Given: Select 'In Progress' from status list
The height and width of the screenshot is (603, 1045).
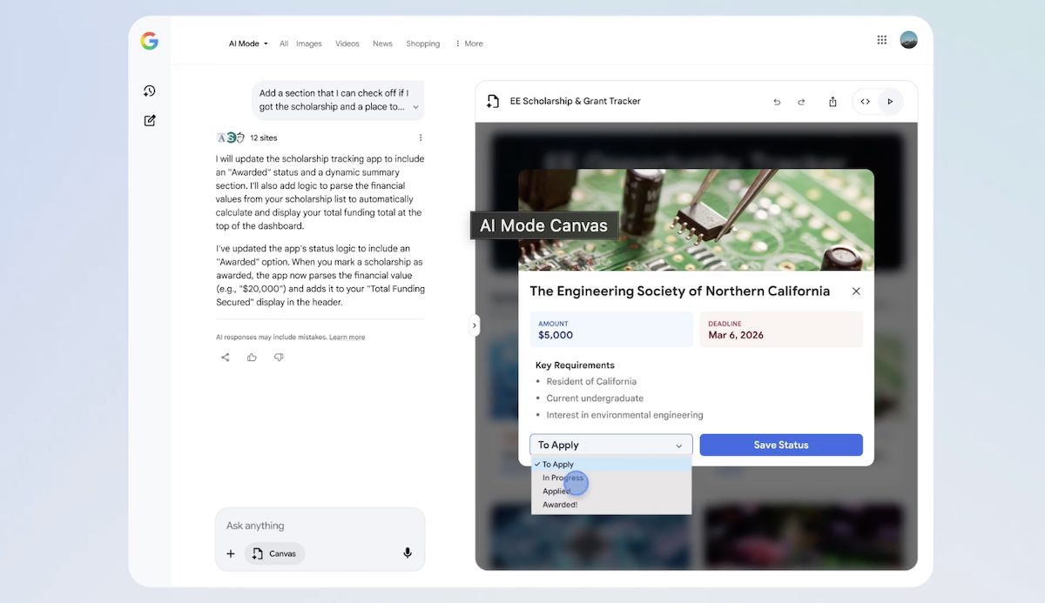Looking at the screenshot, I should tap(563, 478).
